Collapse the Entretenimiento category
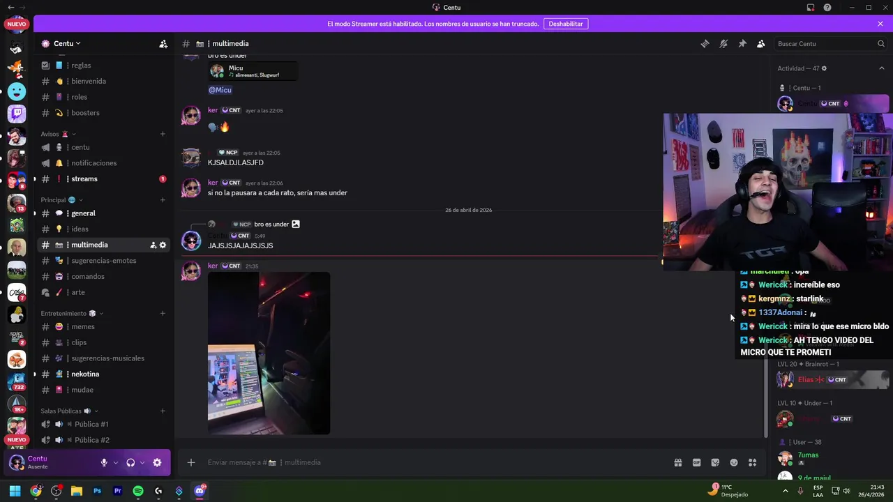This screenshot has width=893, height=502. pyautogui.click(x=72, y=314)
